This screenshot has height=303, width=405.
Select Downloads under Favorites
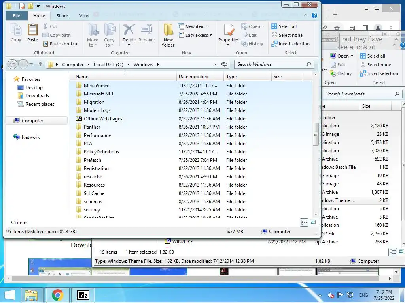pyautogui.click(x=33, y=96)
